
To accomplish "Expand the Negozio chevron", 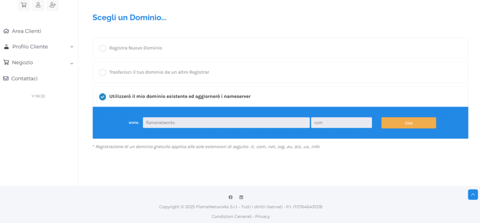I will (72, 63).
